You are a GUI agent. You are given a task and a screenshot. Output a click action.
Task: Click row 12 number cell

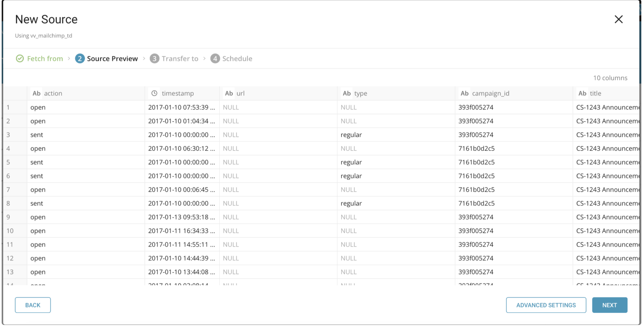pos(10,258)
